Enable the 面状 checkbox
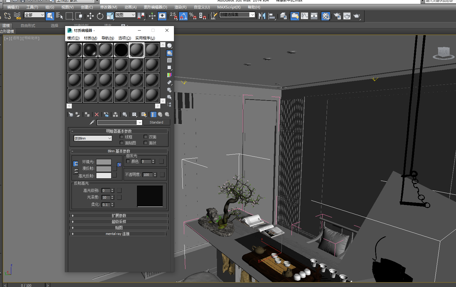The image size is (456, 287). (x=145, y=143)
